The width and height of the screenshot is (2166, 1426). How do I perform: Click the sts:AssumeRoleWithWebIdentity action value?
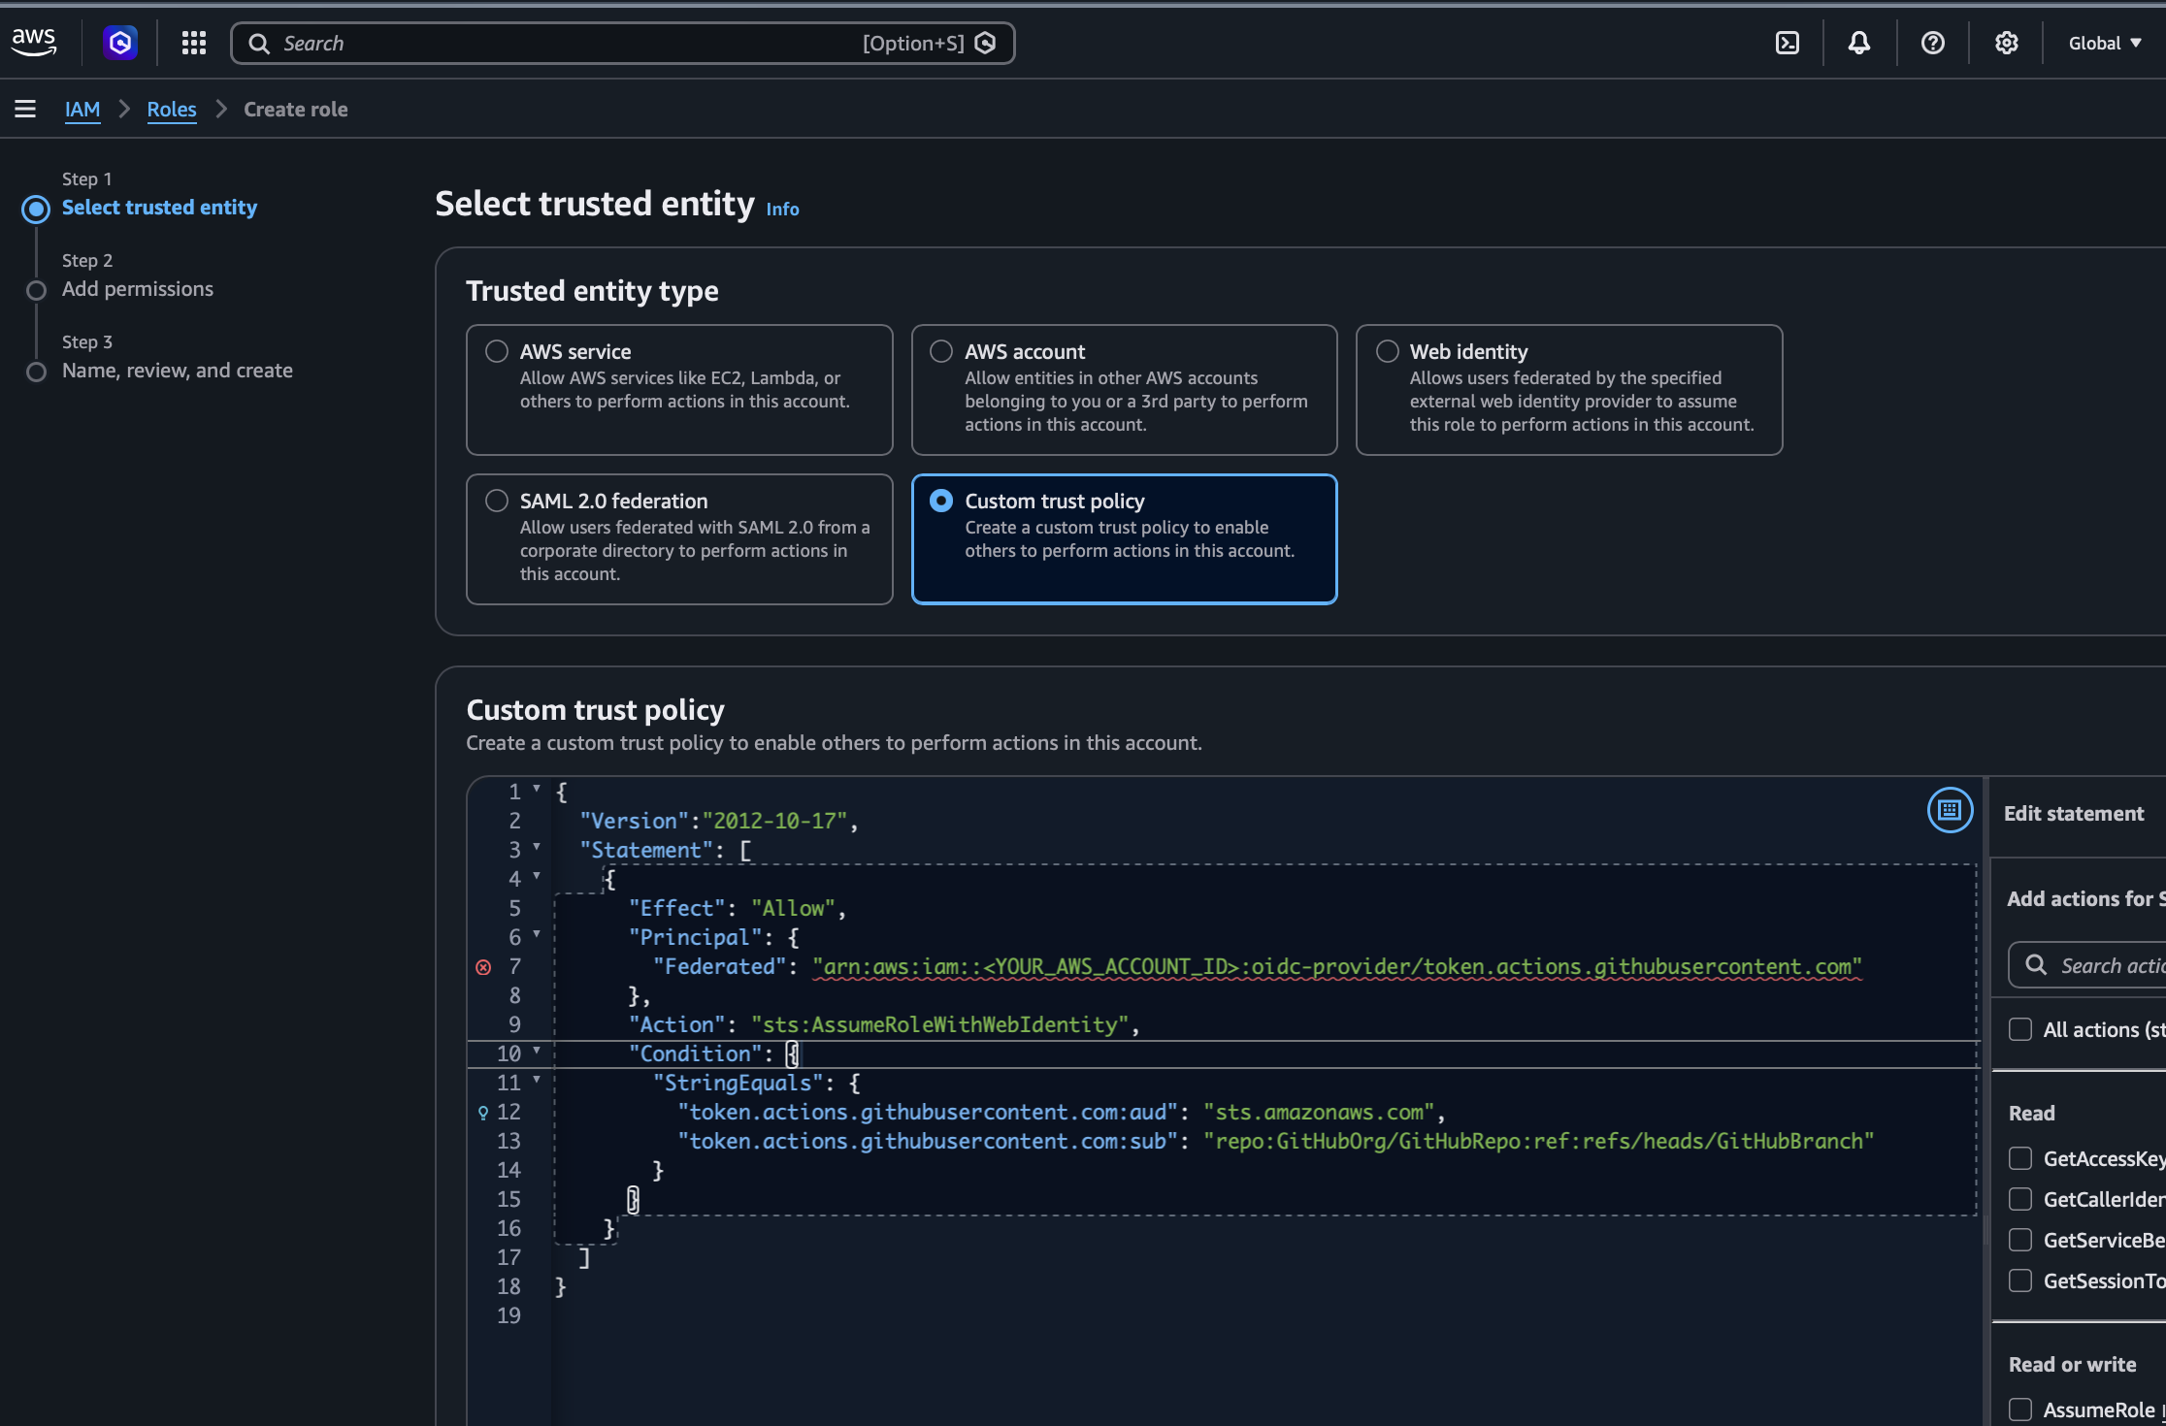[939, 1025]
